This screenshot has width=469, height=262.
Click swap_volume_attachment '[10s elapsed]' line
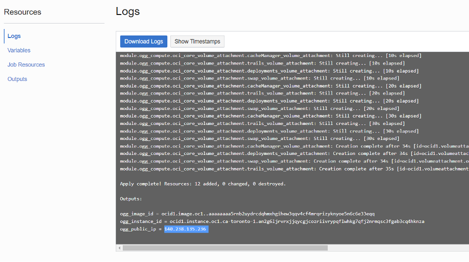[x=260, y=78]
